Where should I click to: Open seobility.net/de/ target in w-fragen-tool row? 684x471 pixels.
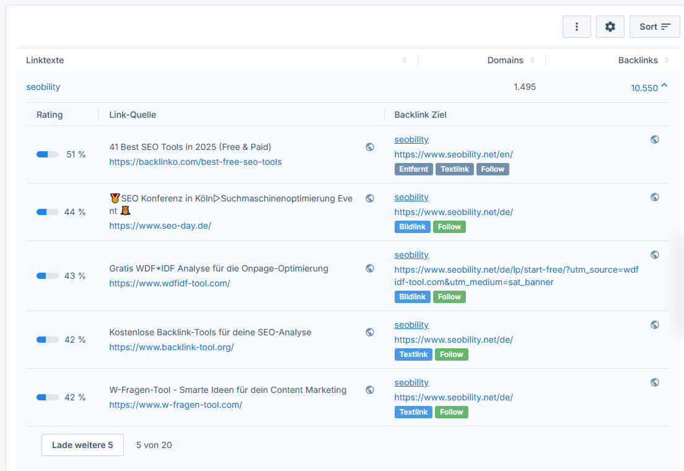coord(454,397)
